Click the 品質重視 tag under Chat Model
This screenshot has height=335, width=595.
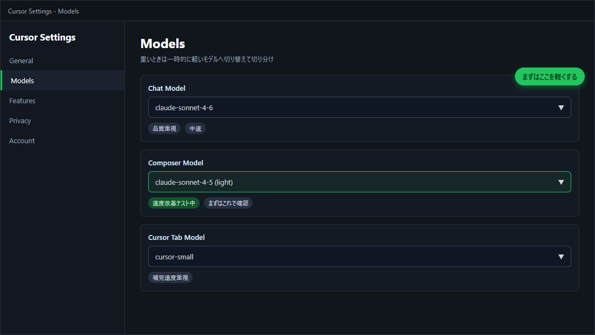[x=164, y=129]
